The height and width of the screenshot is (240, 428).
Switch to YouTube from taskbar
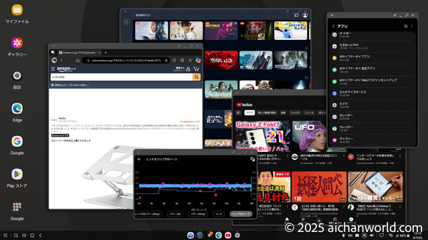228,235
